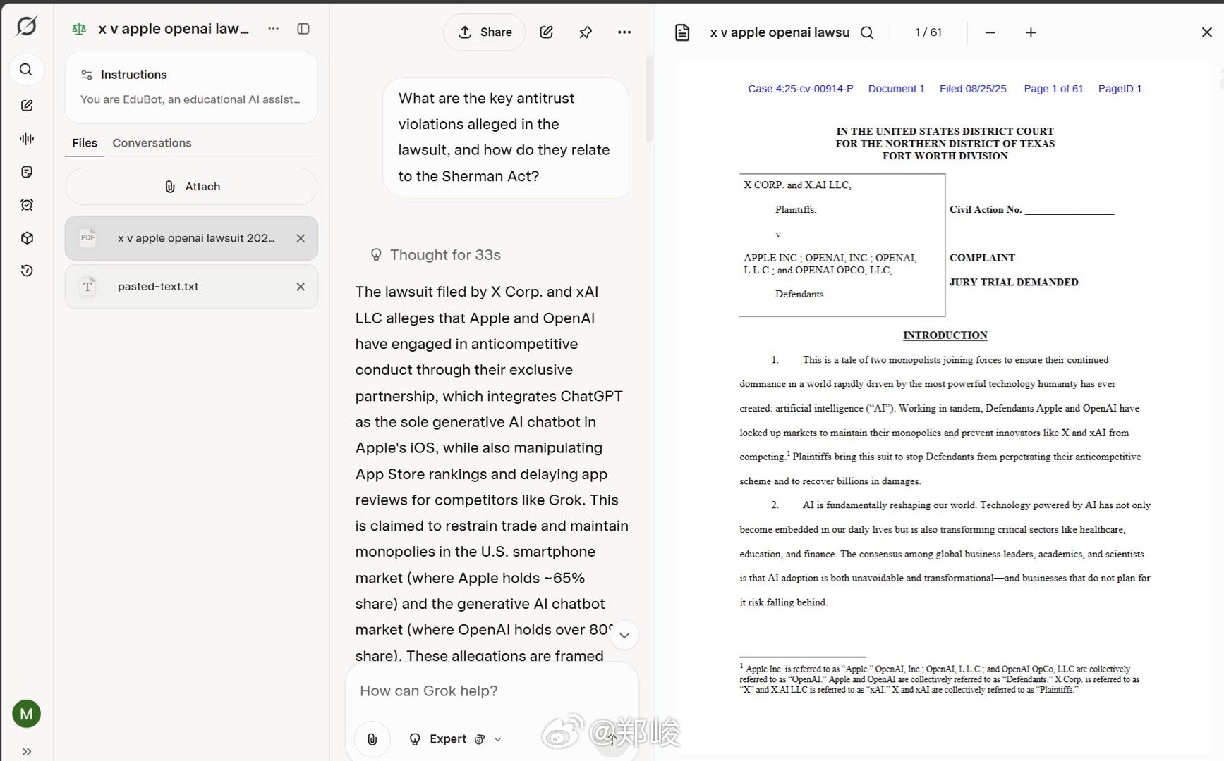Open the M user profile avatar
This screenshot has height=761, width=1224.
pyautogui.click(x=27, y=714)
